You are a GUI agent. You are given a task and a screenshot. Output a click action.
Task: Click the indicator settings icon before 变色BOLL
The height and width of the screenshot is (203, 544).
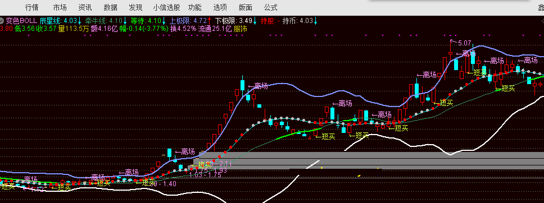(2, 21)
